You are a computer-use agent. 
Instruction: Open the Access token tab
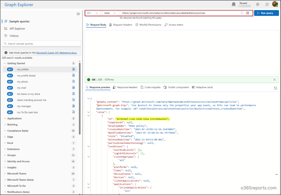(174, 25)
